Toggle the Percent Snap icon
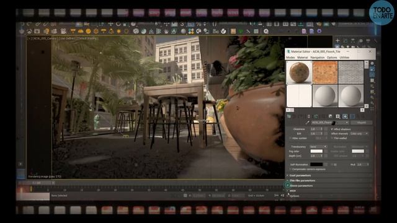The height and width of the screenshot is (223, 397). pyautogui.click(x=198, y=24)
